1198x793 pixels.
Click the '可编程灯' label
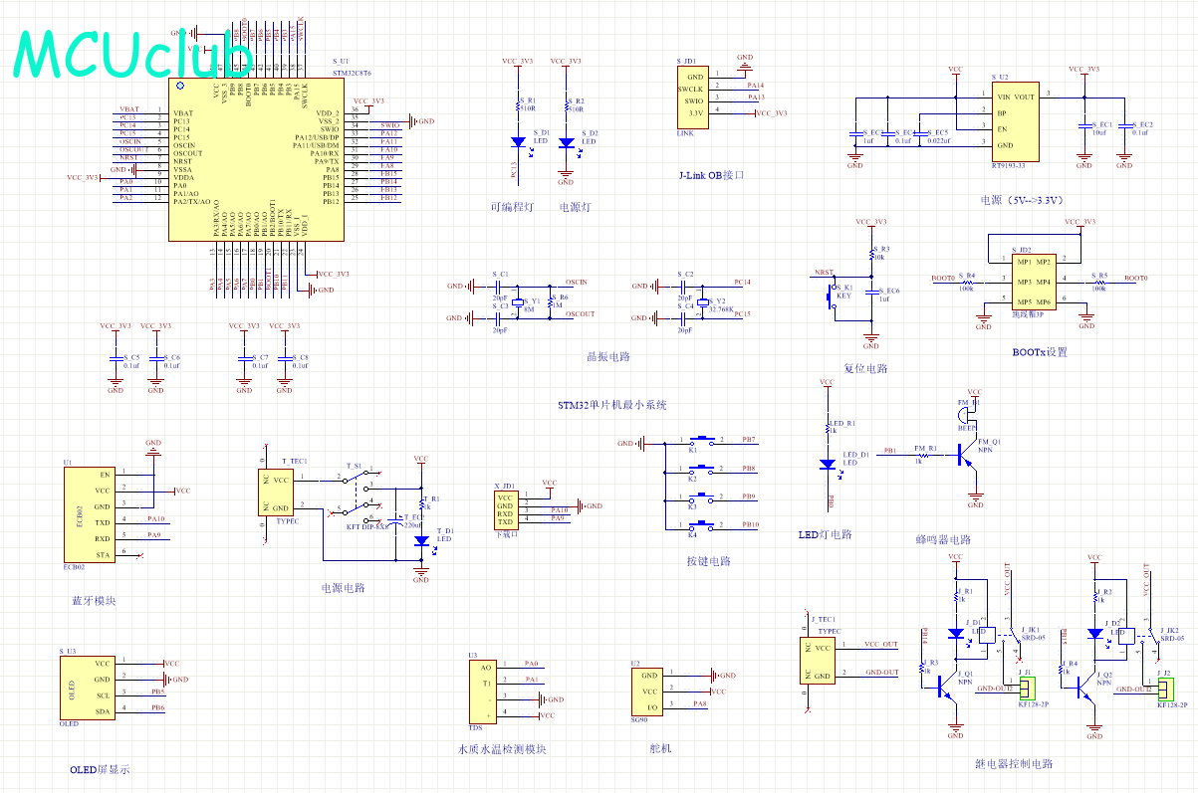point(511,208)
